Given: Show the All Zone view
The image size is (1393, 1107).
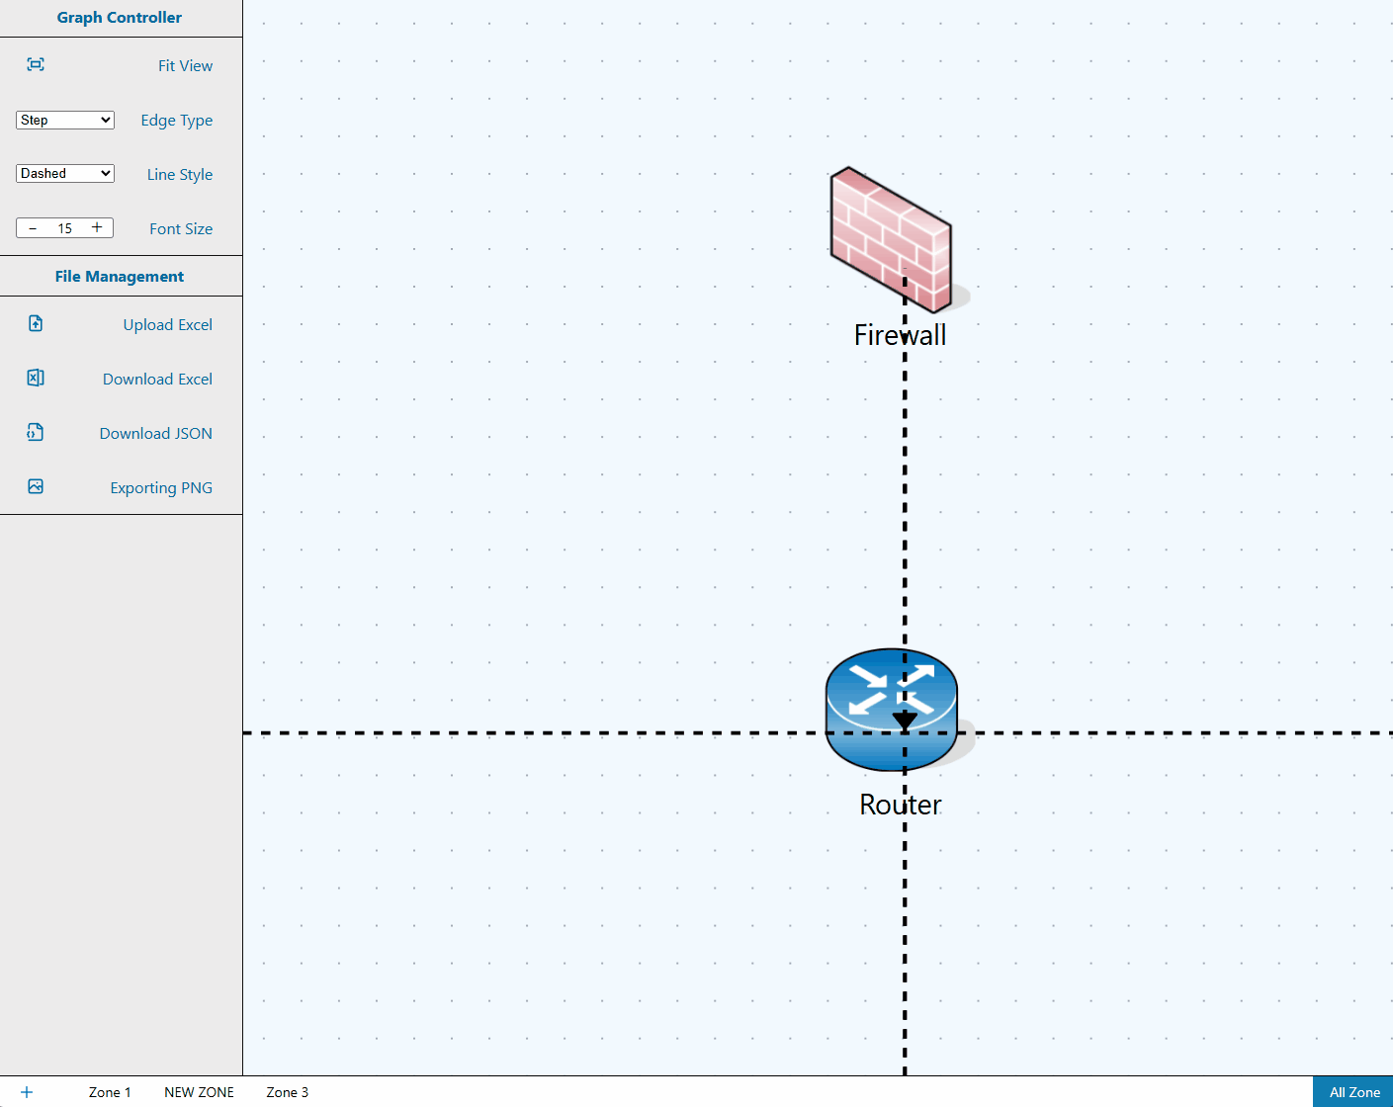Looking at the screenshot, I should click(1353, 1092).
